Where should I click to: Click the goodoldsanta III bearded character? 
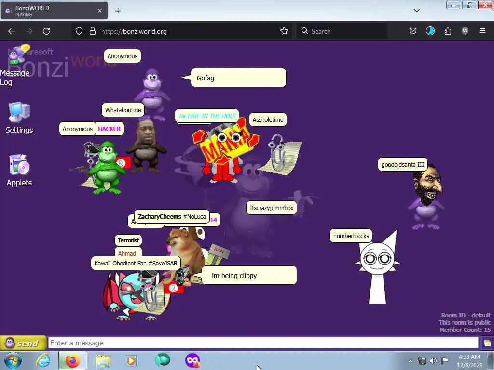(426, 198)
